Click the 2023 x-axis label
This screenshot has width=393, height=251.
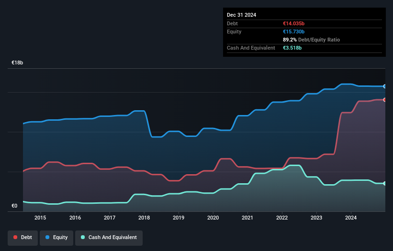[316, 218]
